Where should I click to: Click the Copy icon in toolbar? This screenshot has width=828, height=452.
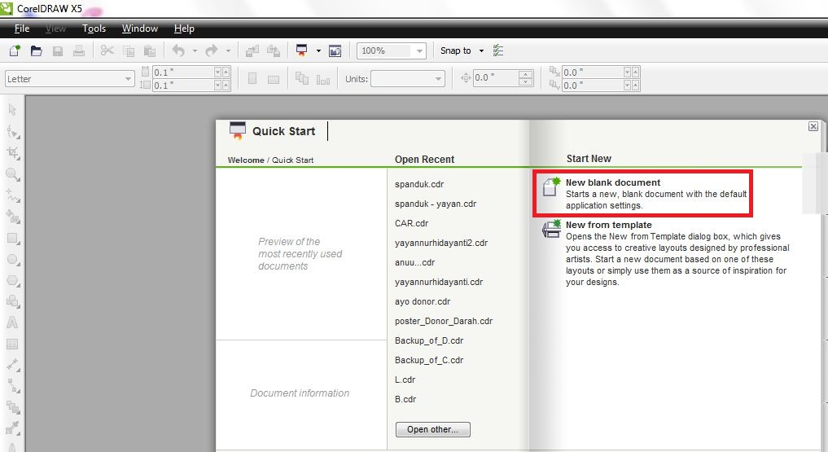coord(129,50)
